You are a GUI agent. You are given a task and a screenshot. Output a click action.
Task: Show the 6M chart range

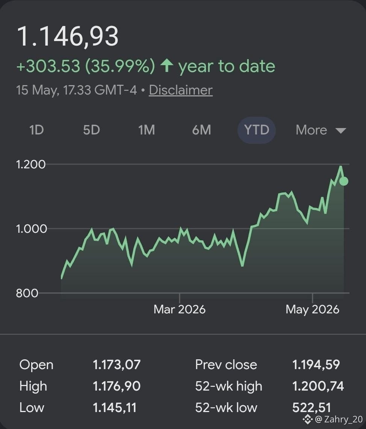coord(201,130)
